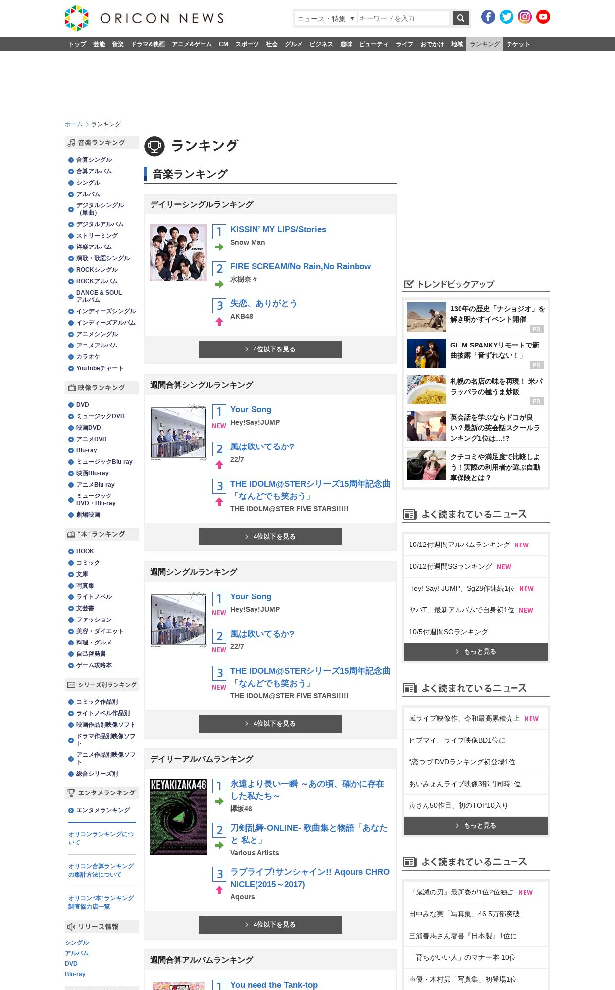The height and width of the screenshot is (990, 615).
Task: Open You need the Tank-top link
Action: (274, 985)
